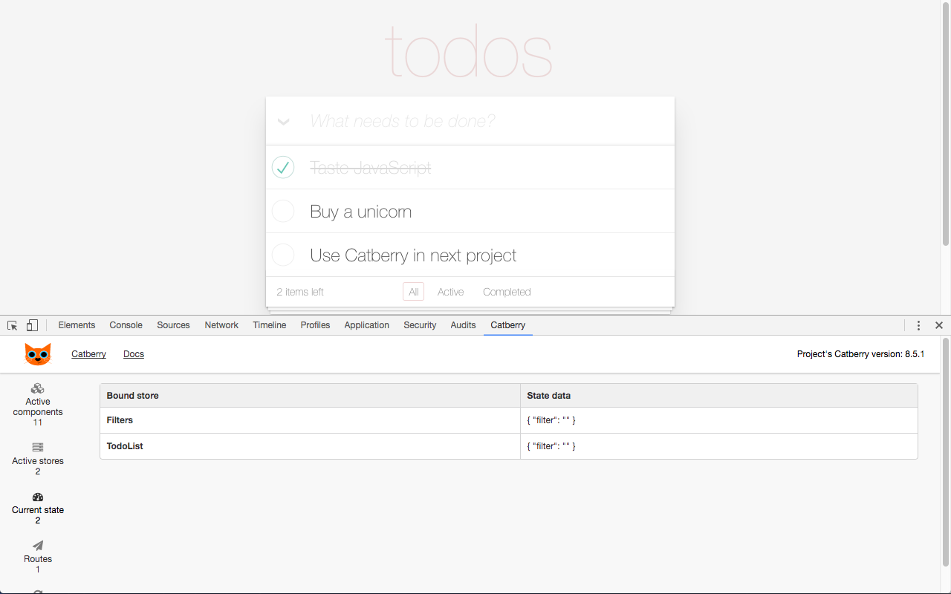Image resolution: width=951 pixels, height=594 pixels.
Task: Open the Network tab
Action: (221, 325)
